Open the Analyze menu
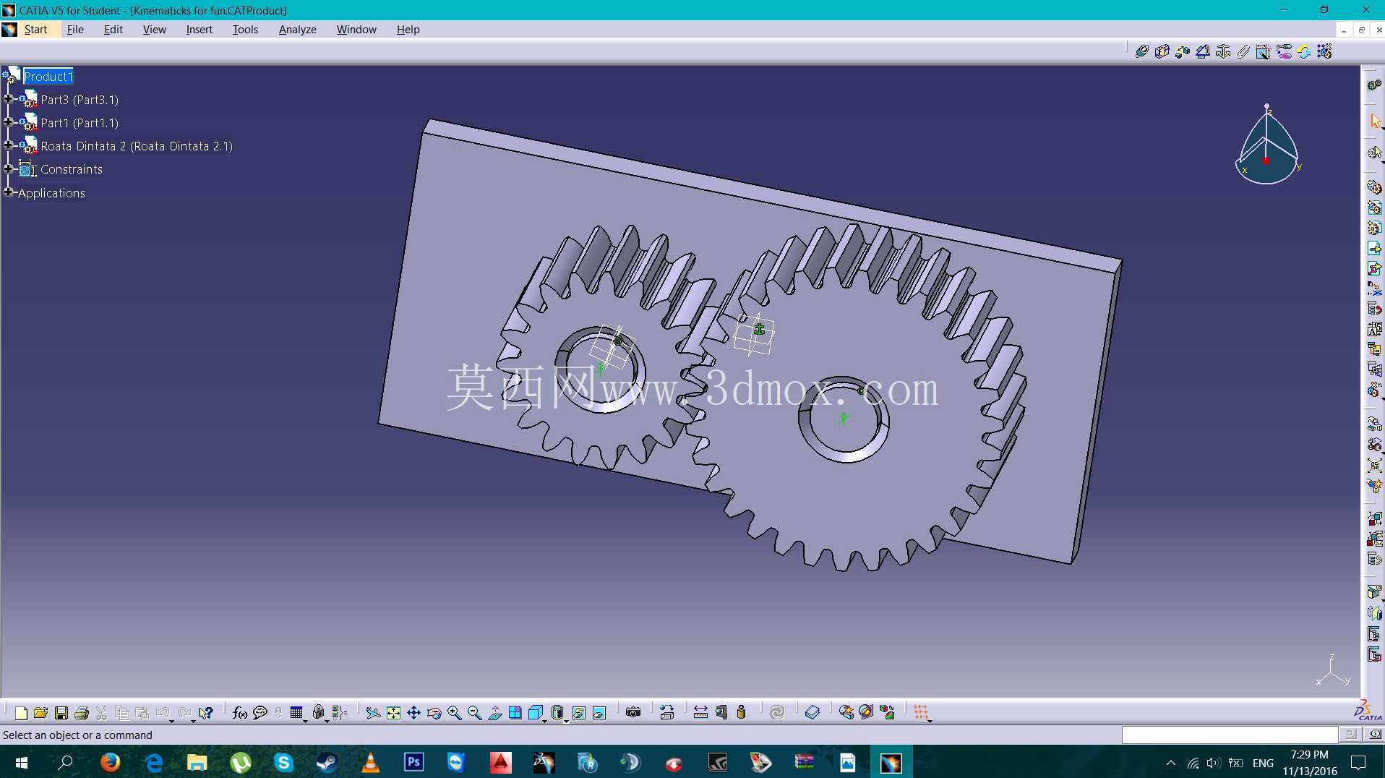This screenshot has width=1385, height=778. [x=298, y=30]
